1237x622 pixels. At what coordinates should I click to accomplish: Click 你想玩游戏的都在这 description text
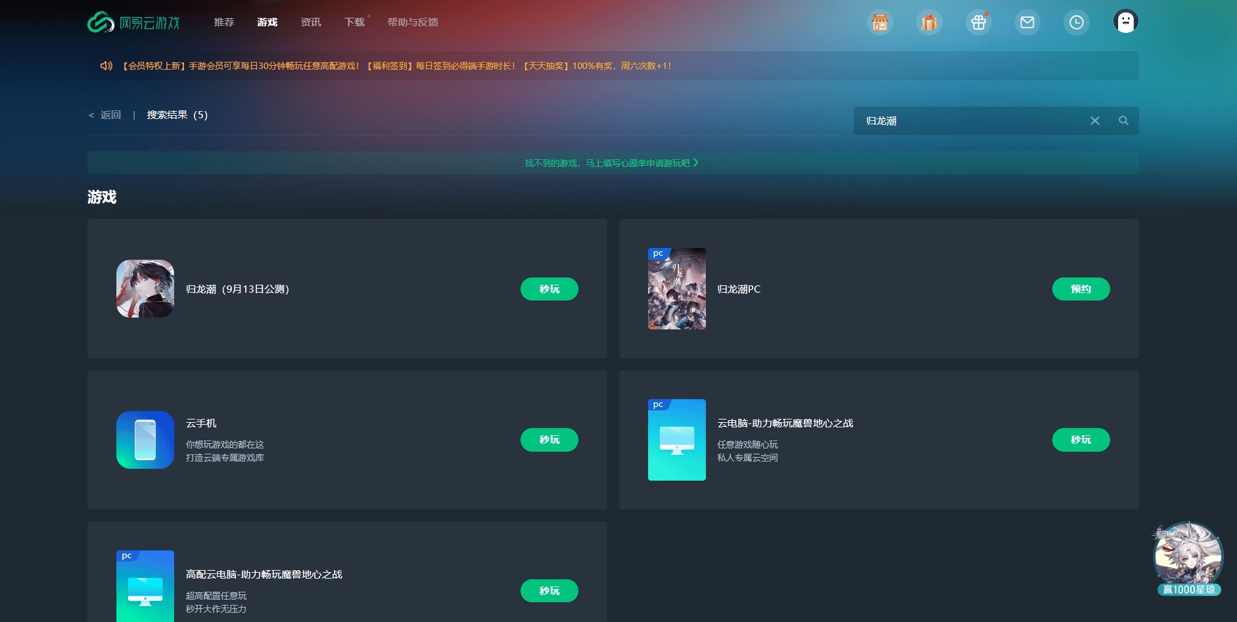(x=225, y=445)
